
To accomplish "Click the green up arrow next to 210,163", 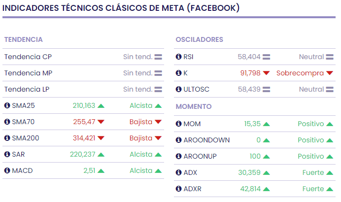I will pos(101,106).
